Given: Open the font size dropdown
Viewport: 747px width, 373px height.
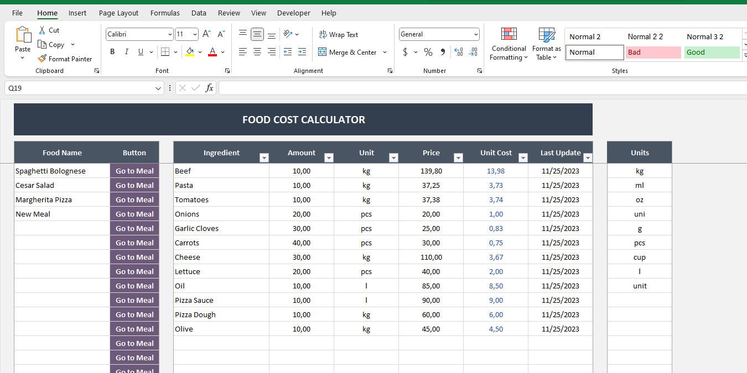Looking at the screenshot, I should coord(194,34).
